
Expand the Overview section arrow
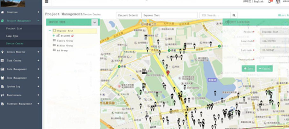tap(38, 12)
